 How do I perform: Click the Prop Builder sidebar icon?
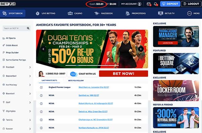4,52
